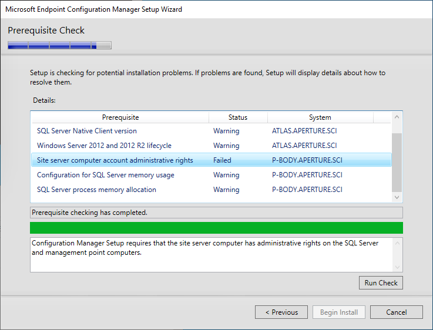Sort by the System column header
This screenshot has width=433, height=330.
[320, 117]
